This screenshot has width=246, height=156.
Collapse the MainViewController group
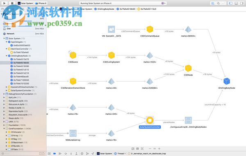click(x=7, y=49)
